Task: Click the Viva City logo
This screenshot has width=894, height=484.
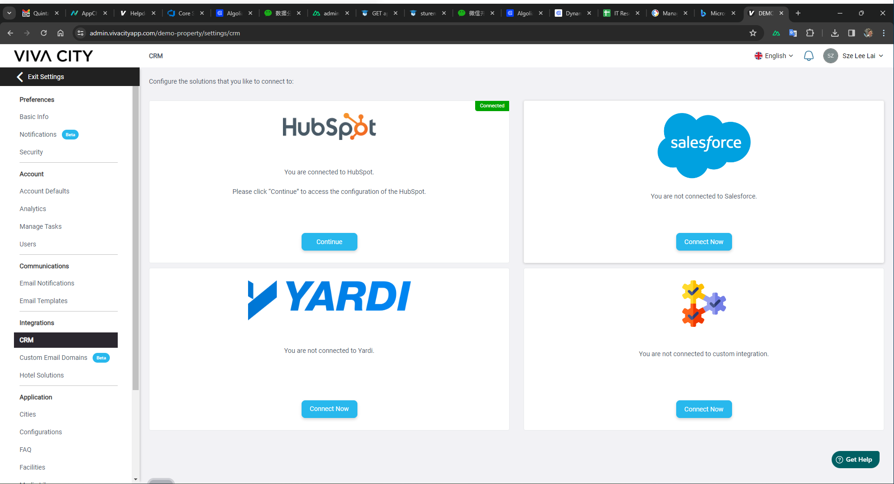Action: point(54,56)
